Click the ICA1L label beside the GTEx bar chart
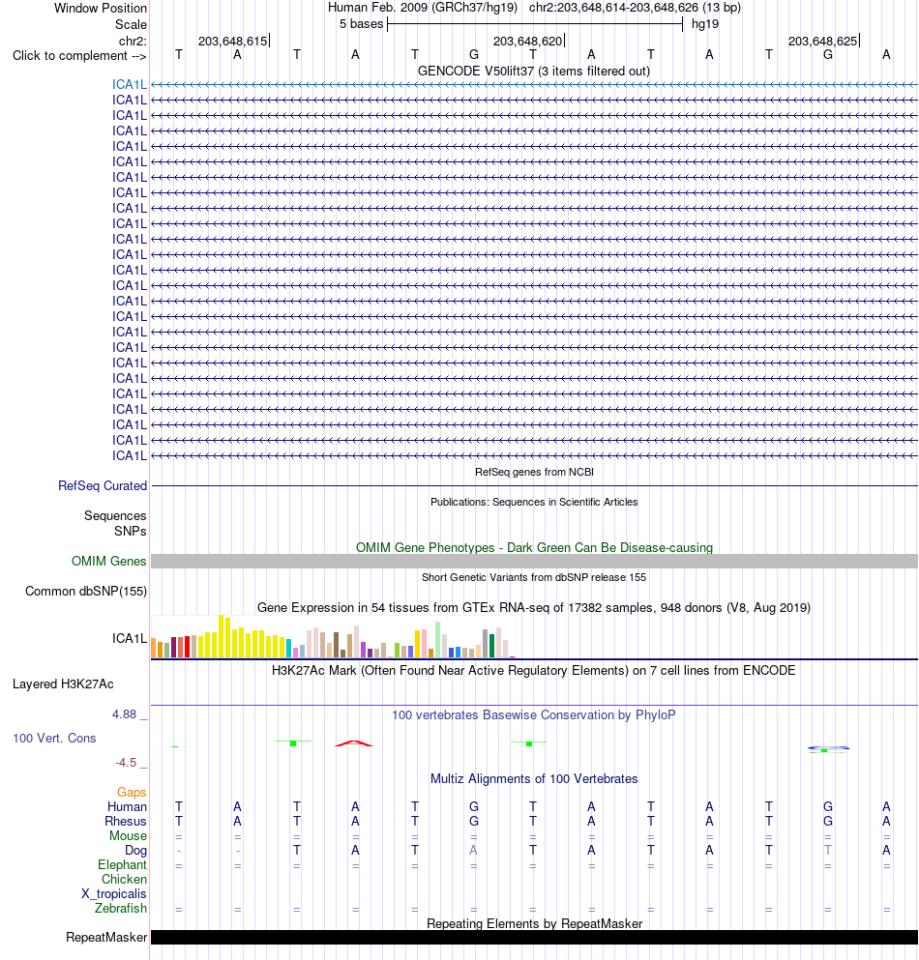The width and height of the screenshot is (919, 960). pyautogui.click(x=130, y=639)
